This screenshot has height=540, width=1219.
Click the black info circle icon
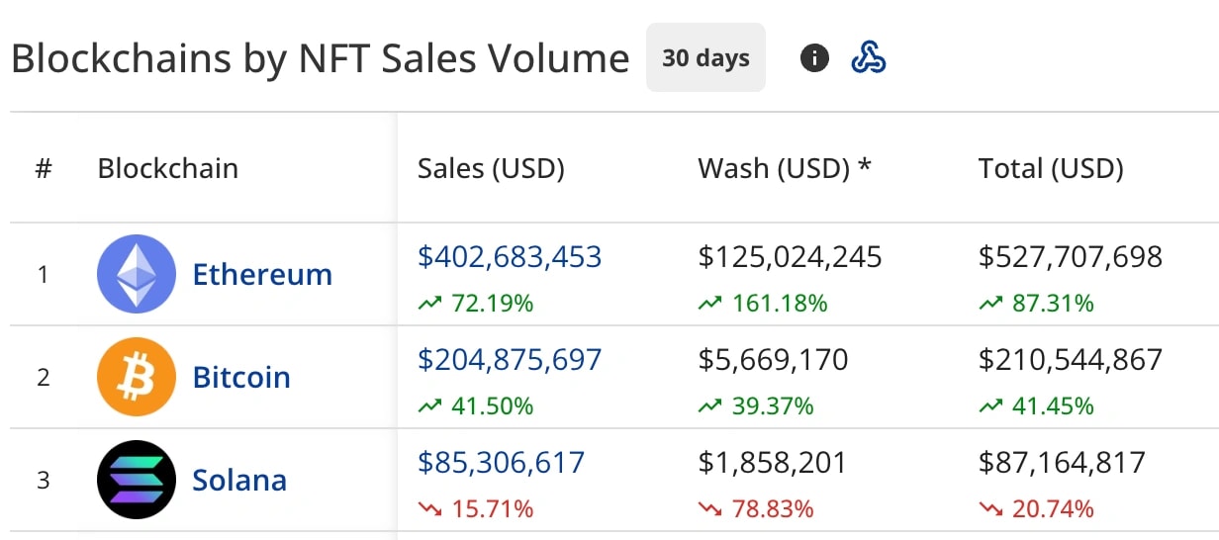[814, 58]
